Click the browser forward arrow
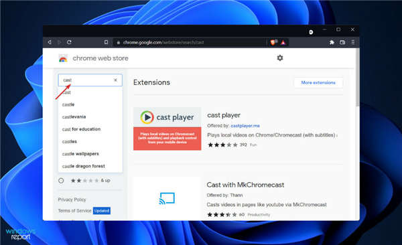Image resolution: width=402 pixels, height=245 pixels. click(59, 42)
